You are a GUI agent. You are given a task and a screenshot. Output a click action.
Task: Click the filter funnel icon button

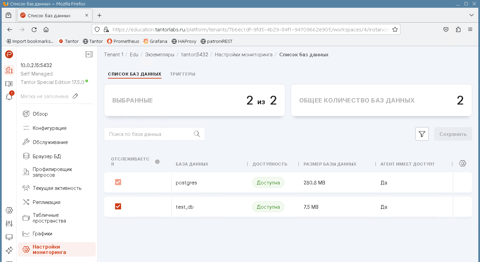(x=422, y=134)
